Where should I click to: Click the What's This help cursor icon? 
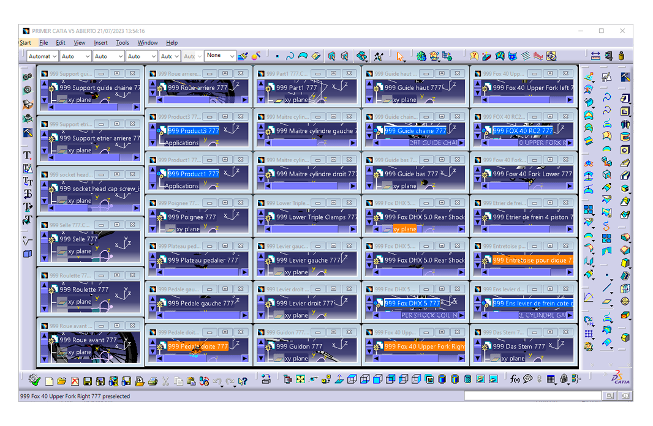pyautogui.click(x=243, y=381)
